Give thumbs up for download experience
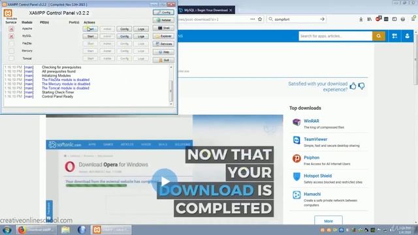This screenshot has height=235, width=418. pyautogui.click(x=353, y=86)
